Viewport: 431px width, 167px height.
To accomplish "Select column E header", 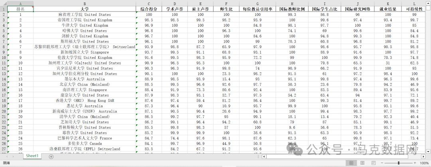I will 200,4.
